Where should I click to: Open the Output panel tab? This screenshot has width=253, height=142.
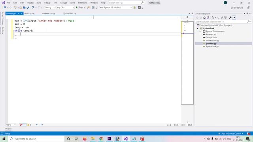(x=8, y=129)
